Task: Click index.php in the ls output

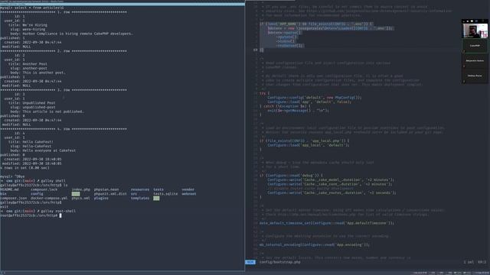Action: [x=80, y=189]
